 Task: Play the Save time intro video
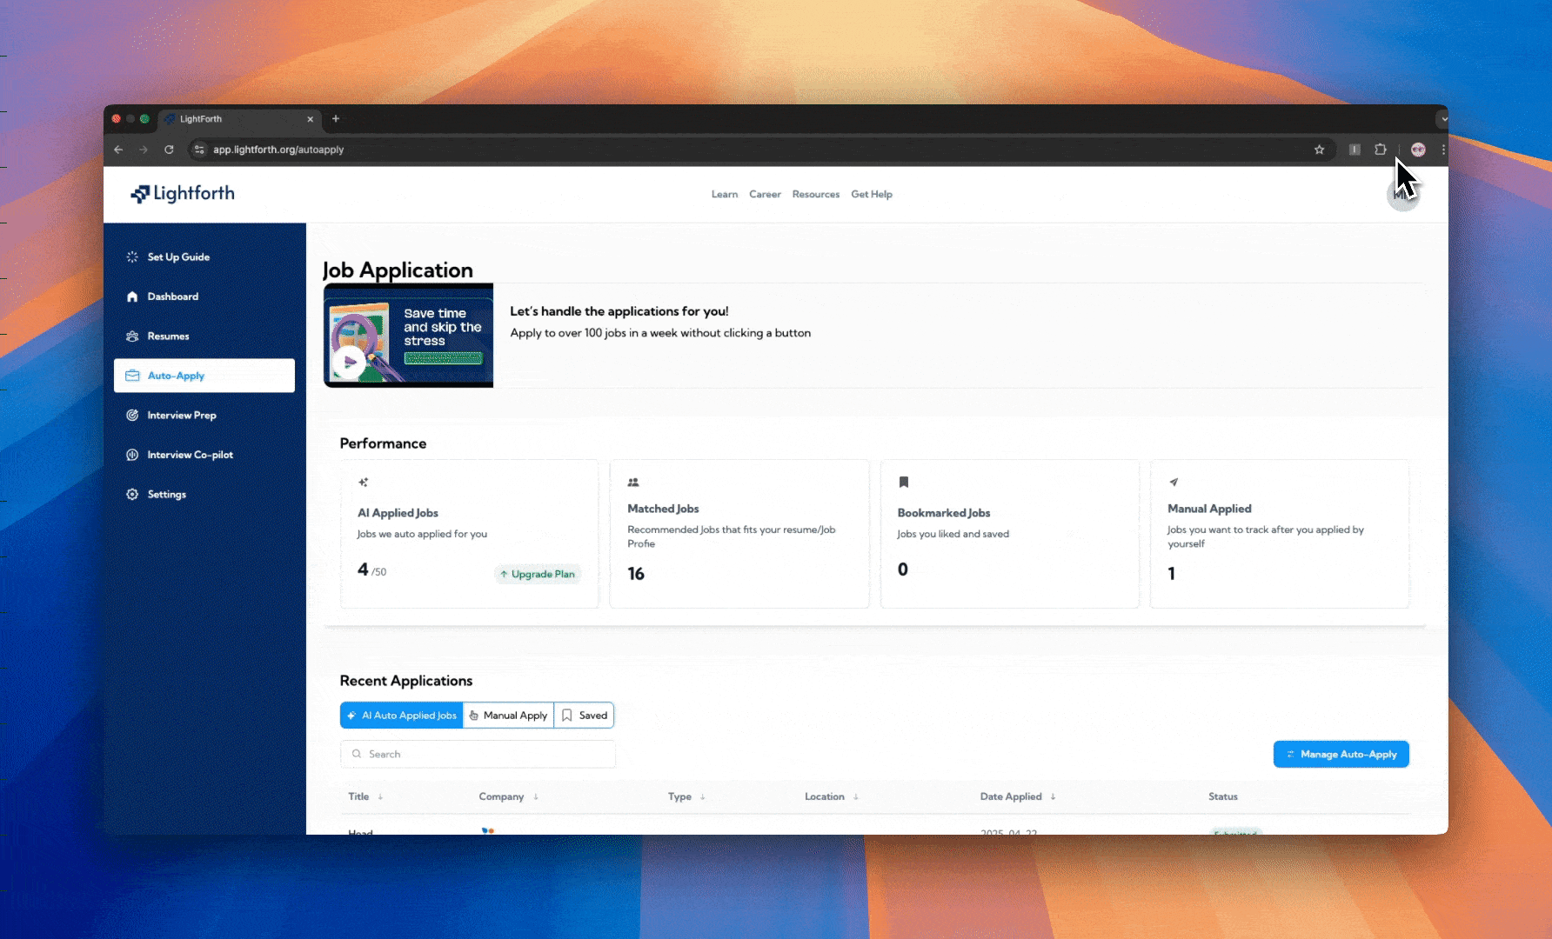coord(350,362)
